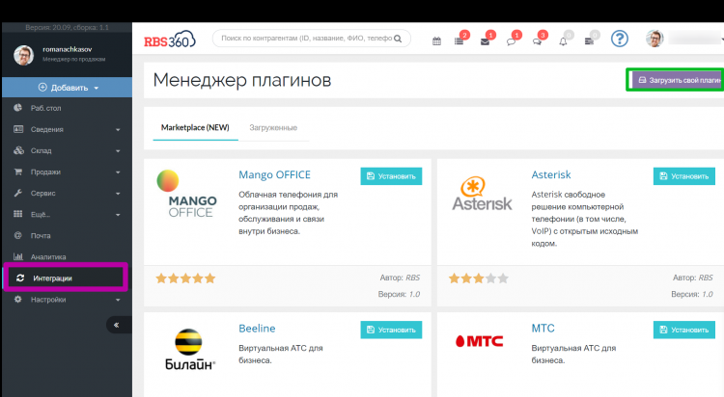
Task: Open the help question mark icon
Action: click(619, 39)
